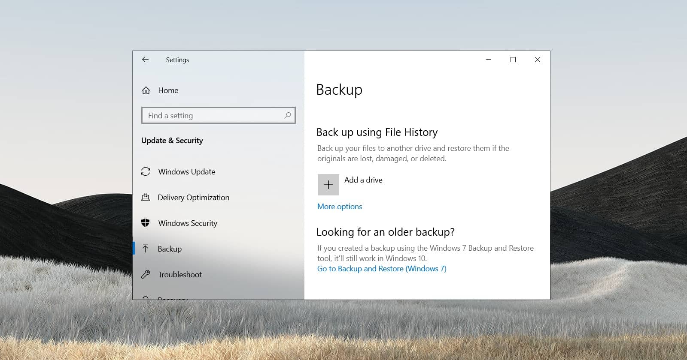Click the Delivery Optimization icon
Viewport: 687px width, 360px height.
[146, 197]
